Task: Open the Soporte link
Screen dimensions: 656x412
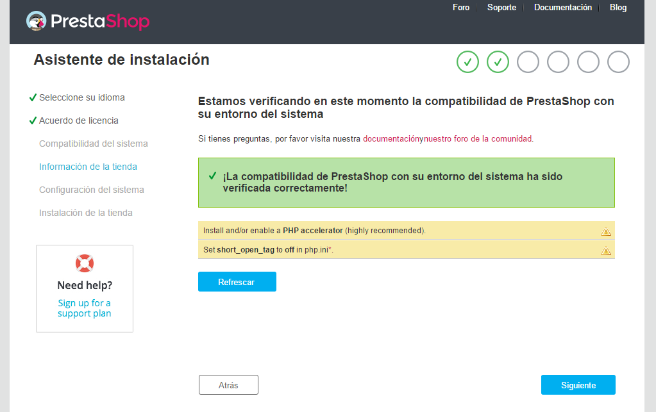Action: (x=501, y=8)
